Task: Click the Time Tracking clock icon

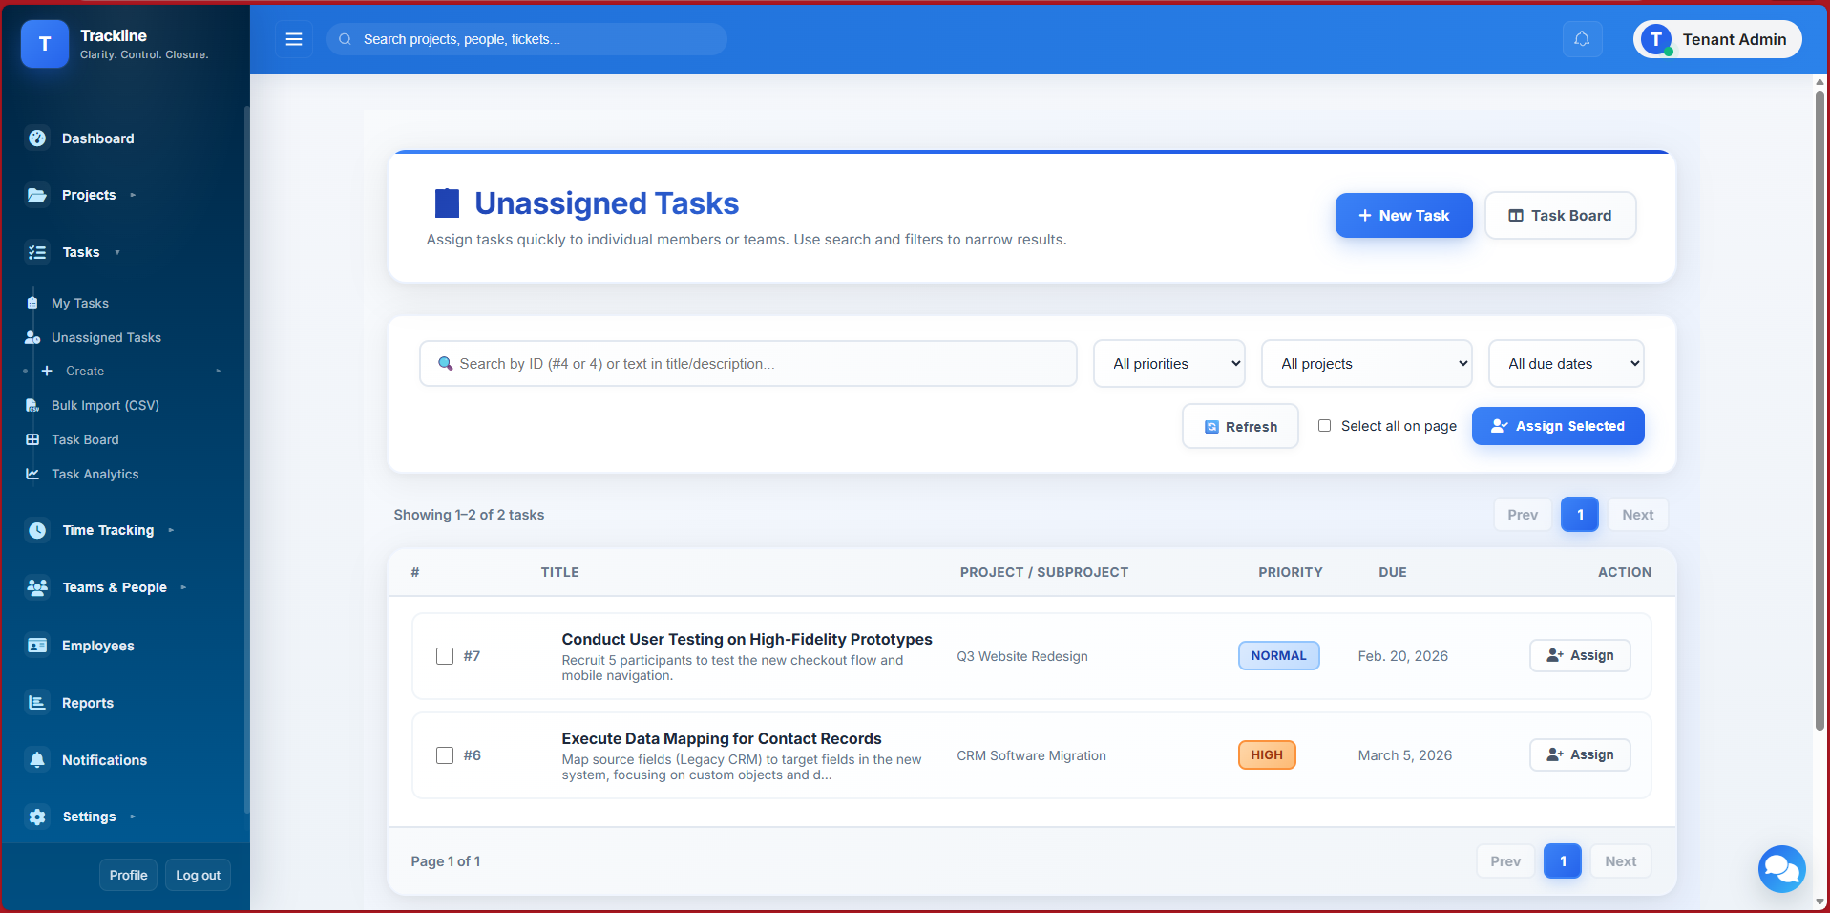Action: tap(37, 530)
